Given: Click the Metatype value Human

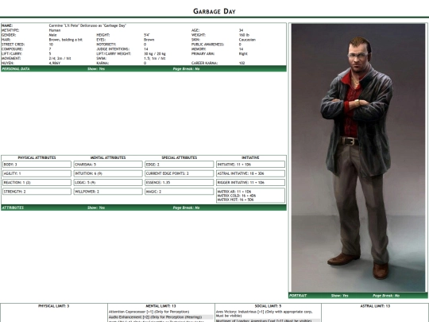Looking at the screenshot, I should pyautogui.click(x=55, y=30).
